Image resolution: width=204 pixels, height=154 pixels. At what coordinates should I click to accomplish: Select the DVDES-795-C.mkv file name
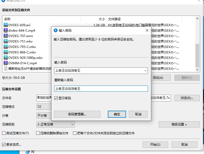coord(22,47)
